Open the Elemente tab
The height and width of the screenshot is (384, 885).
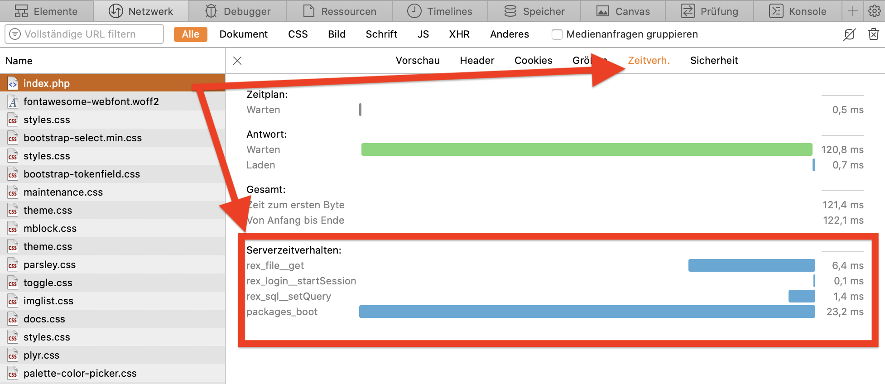(x=46, y=11)
